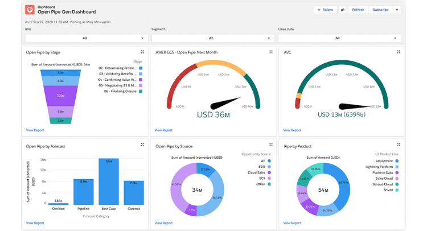
Task: Expand the AVC gauge widget
Action: pyautogui.click(x=399, y=52)
